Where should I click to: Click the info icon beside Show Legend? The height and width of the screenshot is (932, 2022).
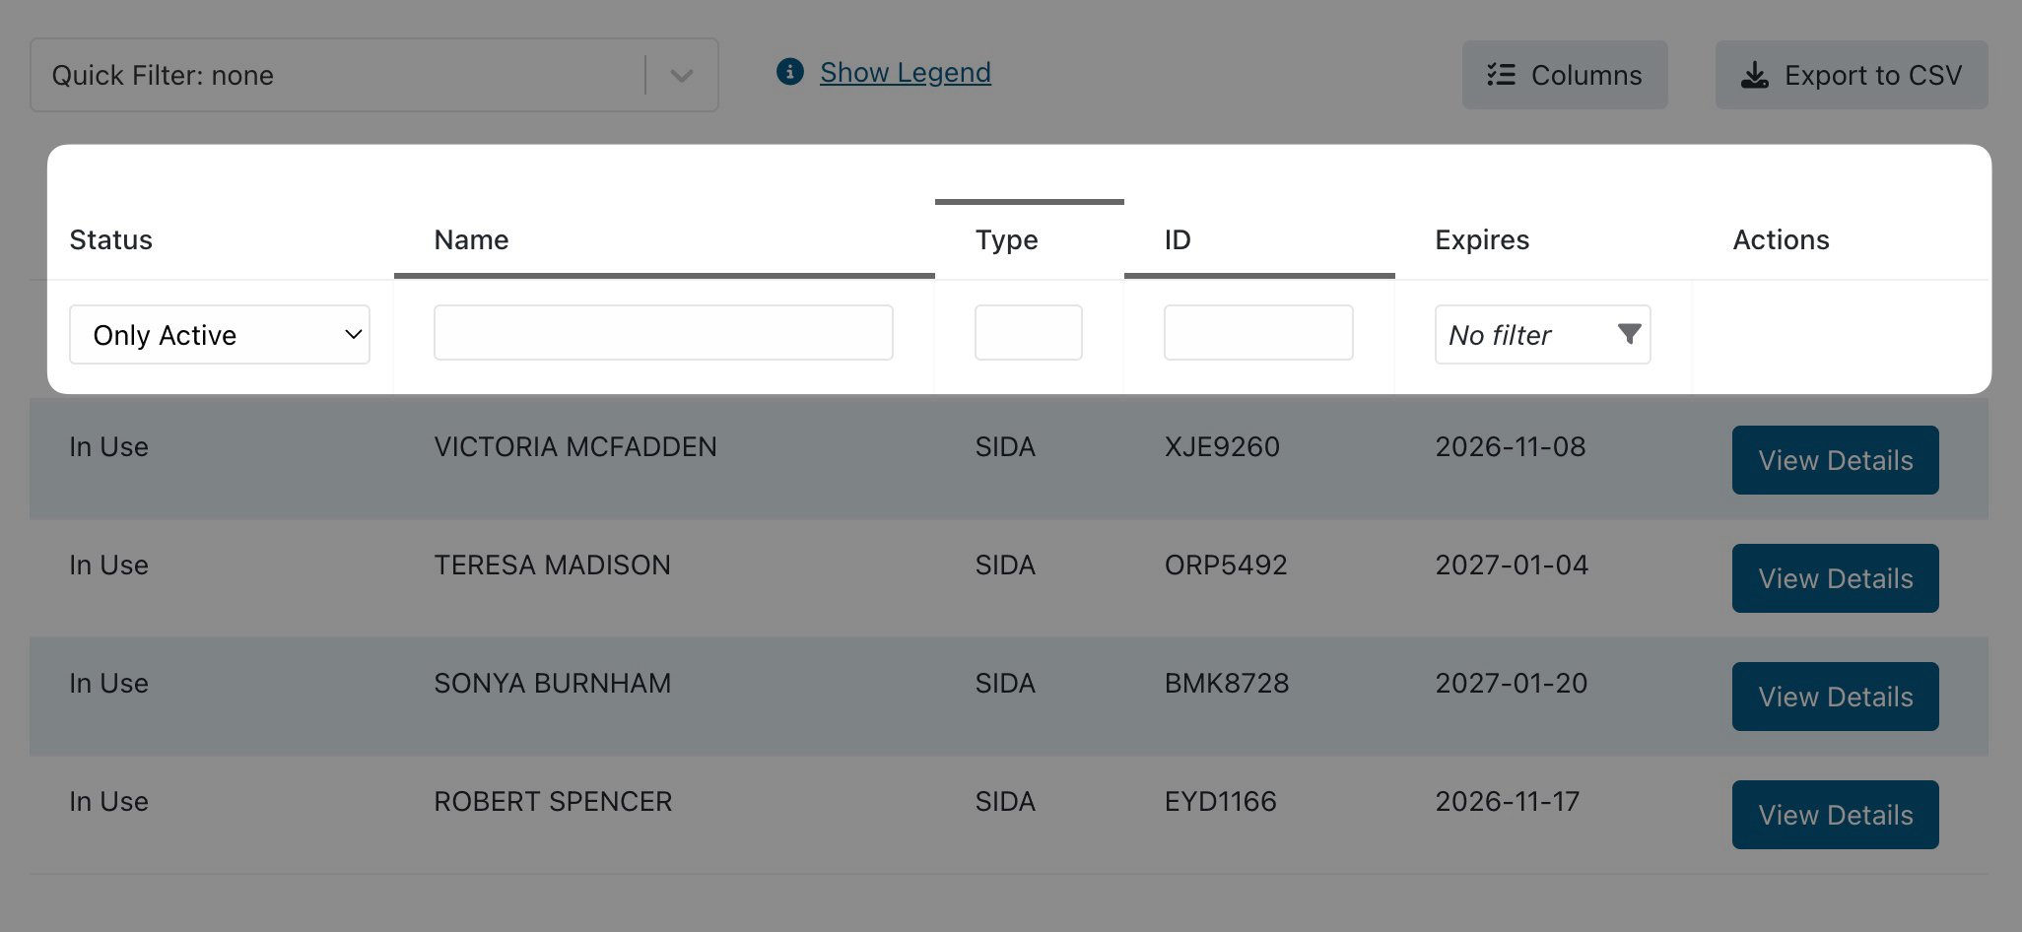tap(789, 72)
